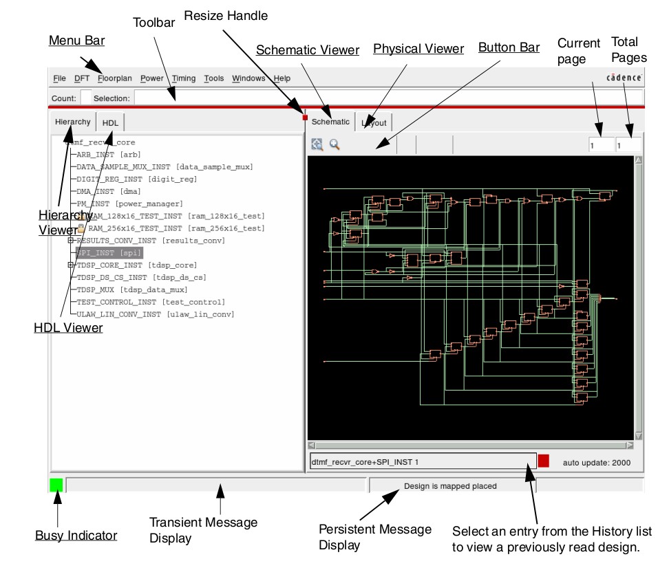Select RESULTS_CONV_INST [results_conv]
The height and width of the screenshot is (581, 669).
pyautogui.click(x=151, y=241)
